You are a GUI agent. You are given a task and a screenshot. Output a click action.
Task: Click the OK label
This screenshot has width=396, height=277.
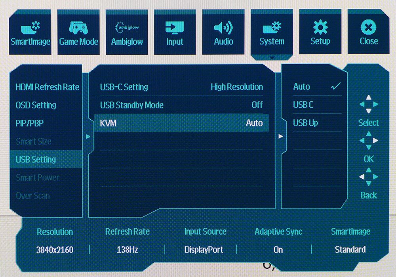[369, 159]
